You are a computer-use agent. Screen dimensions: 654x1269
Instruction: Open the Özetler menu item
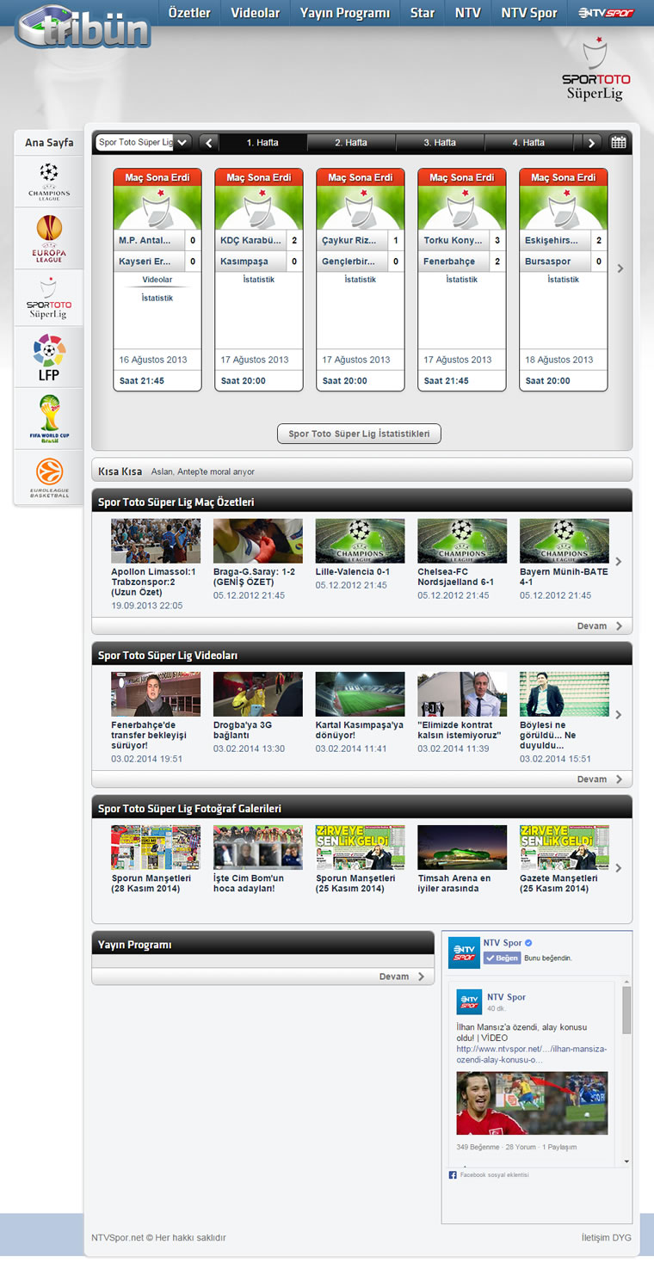[x=189, y=13]
